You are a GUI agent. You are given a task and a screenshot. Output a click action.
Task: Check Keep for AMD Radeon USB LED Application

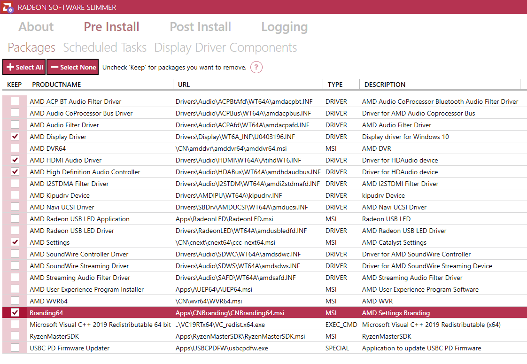[x=15, y=219]
